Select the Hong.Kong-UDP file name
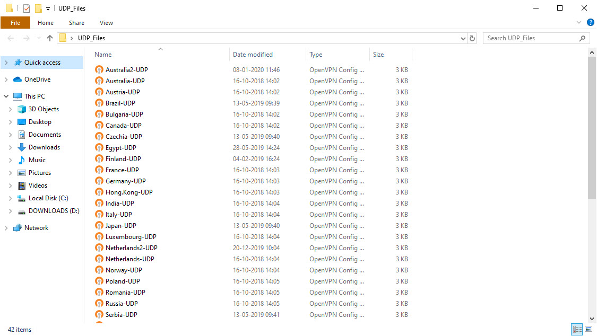 129,192
